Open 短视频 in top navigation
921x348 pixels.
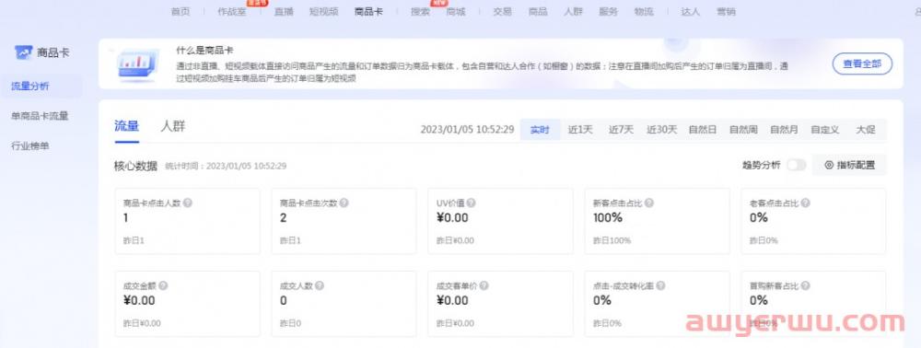click(x=323, y=12)
